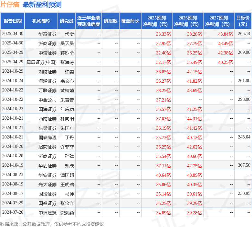Viewport: 252px width, 227px height.
Task: Select analyst 孙建
Action: [x=69, y=156]
